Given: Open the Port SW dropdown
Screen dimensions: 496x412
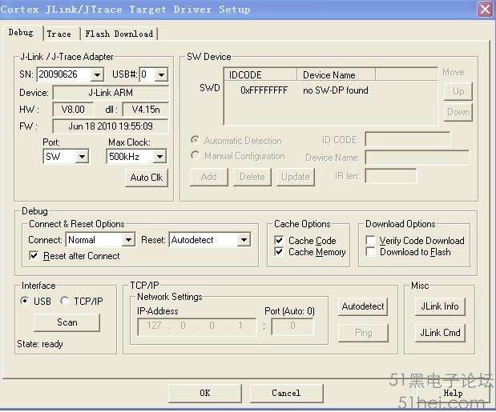Looking at the screenshot, I should tap(82, 157).
